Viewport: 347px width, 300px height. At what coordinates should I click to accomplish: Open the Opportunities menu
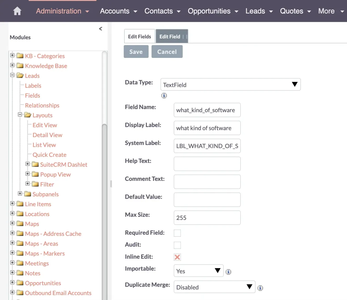point(209,11)
